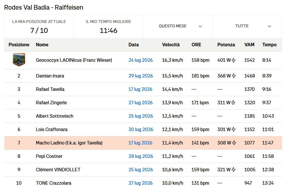Open the 30 lug 2026 date link
Image resolution: width=287 pixels, height=194 pixels.
tap(141, 129)
